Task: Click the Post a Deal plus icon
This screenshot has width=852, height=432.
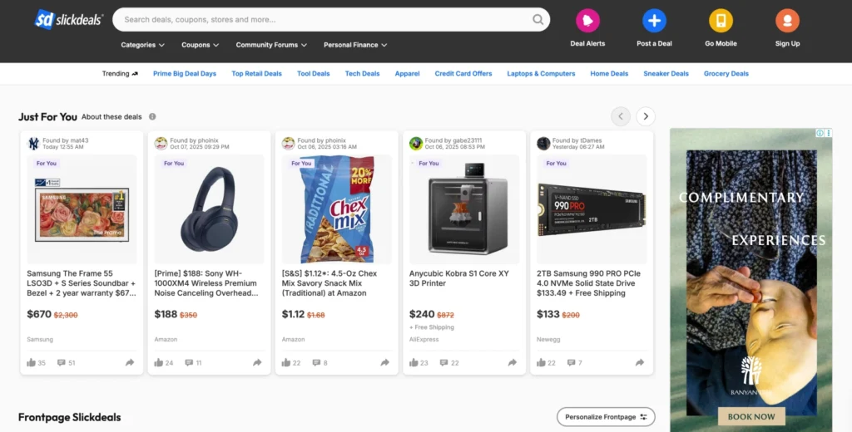Action: point(654,21)
